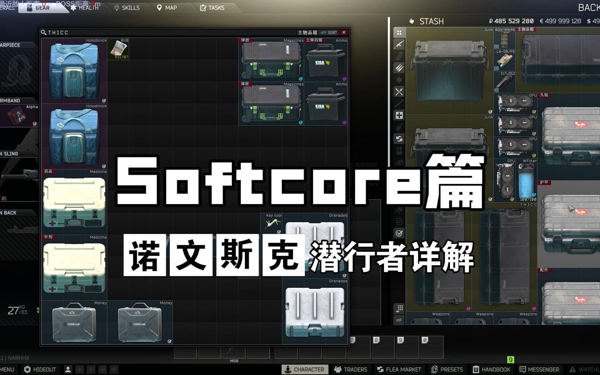Open the FLEA MARKET
The height and width of the screenshot is (375, 600).
399,369
